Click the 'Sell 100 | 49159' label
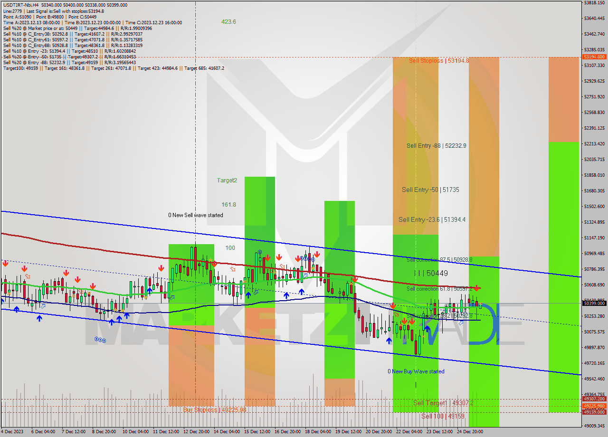Viewport: 608px width, 437px height. [443, 416]
